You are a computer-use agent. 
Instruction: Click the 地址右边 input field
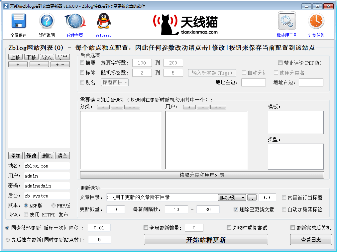click(x=311, y=82)
